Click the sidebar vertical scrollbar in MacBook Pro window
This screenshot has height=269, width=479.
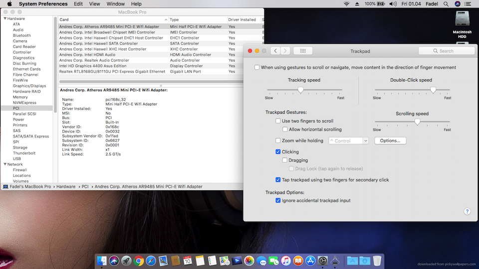tap(55, 65)
